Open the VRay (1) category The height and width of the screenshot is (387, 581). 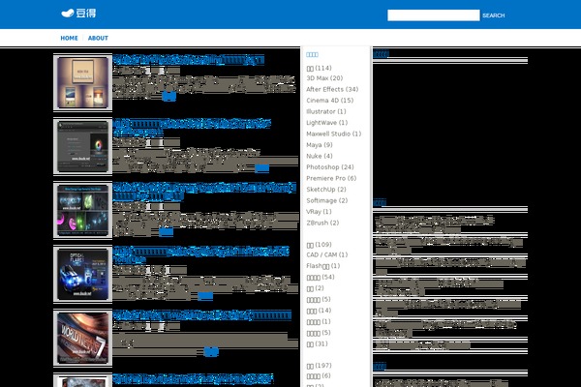click(x=319, y=212)
